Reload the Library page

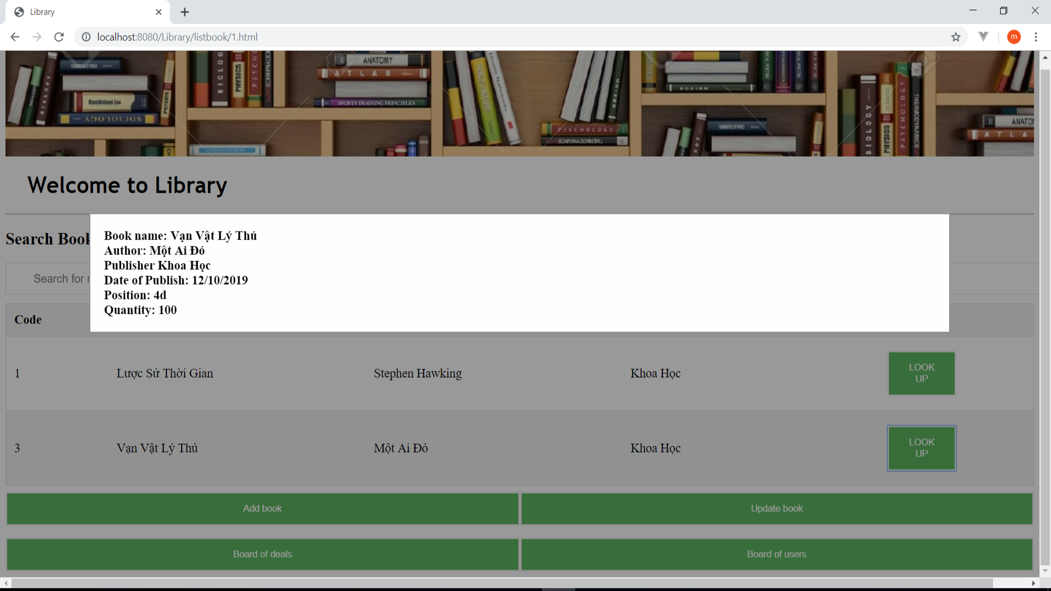point(59,37)
